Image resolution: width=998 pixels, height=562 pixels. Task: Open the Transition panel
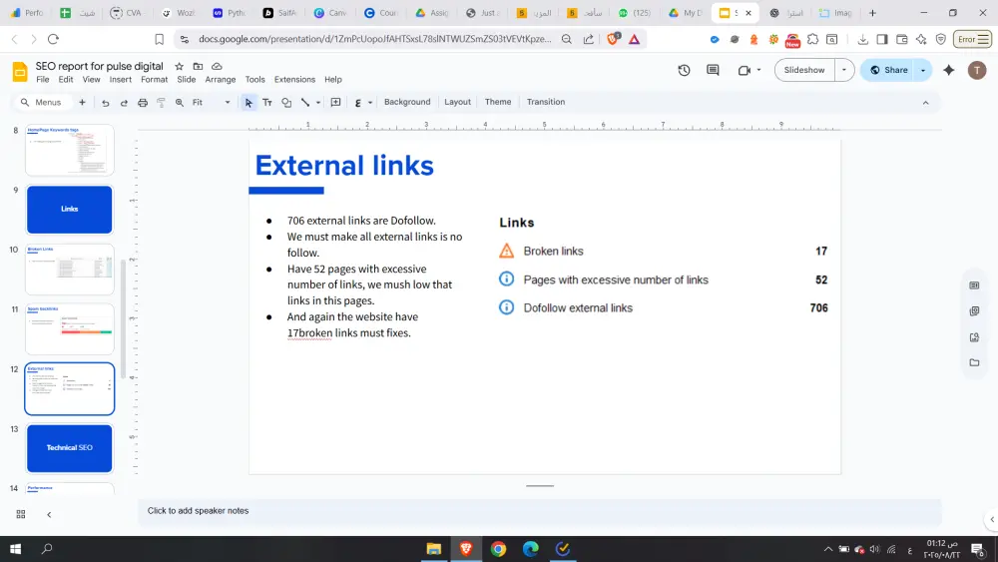[546, 102]
